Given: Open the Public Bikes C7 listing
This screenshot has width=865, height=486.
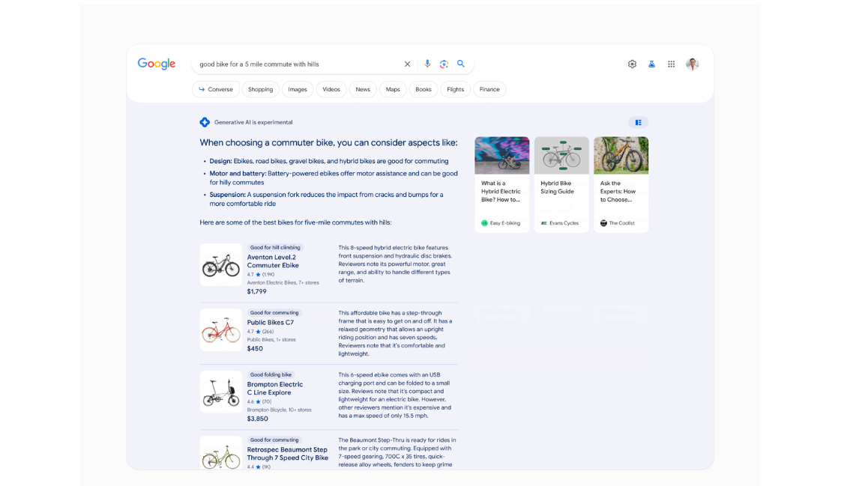Looking at the screenshot, I should coord(271,322).
